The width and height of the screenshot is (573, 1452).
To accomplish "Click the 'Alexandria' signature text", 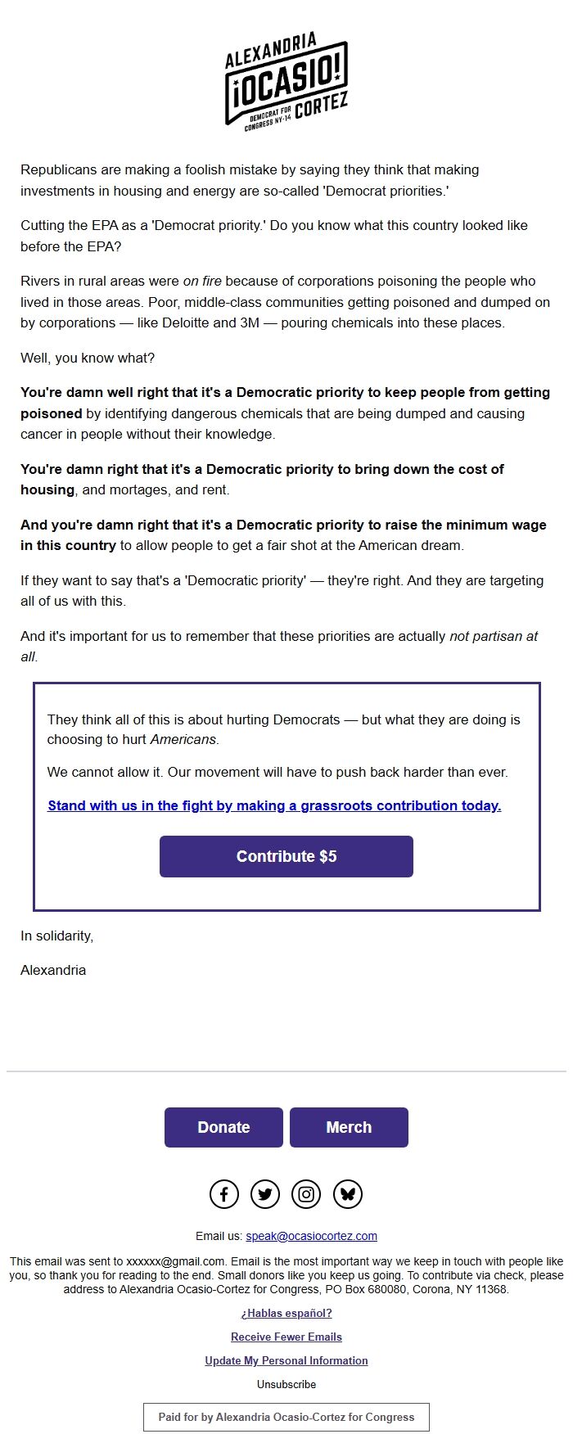I will 53,970.
